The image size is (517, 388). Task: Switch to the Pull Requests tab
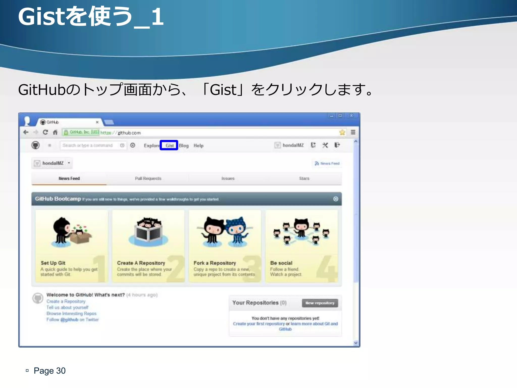pos(148,179)
